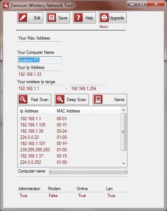This screenshot has width=167, height=211.
Task: Select the 224.0.0.22 row
Action: tap(69, 137)
